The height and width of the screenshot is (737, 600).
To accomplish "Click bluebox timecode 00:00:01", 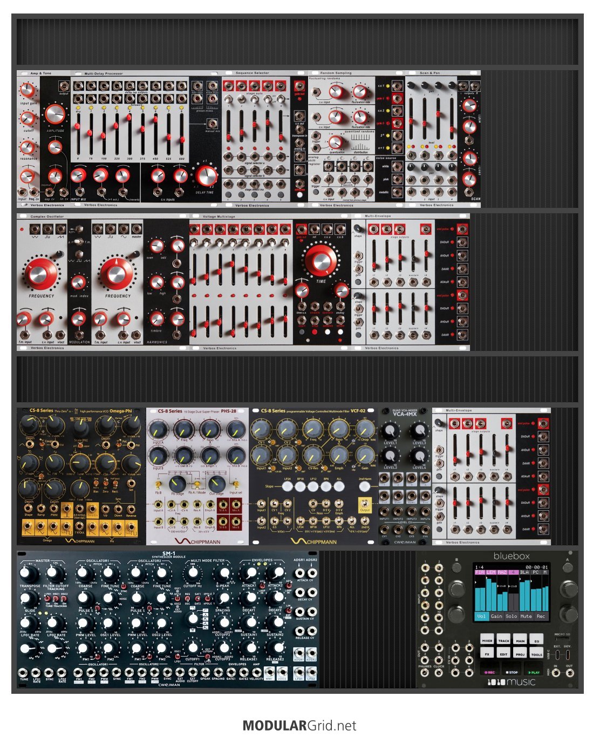I will (x=537, y=567).
